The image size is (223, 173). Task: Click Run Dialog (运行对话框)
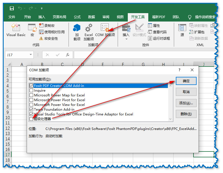click(159, 38)
